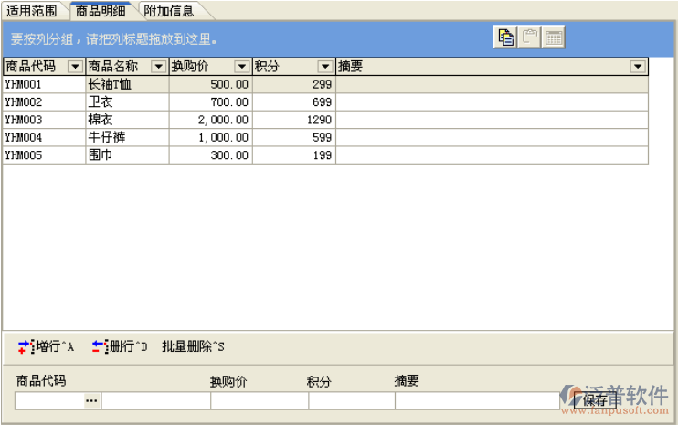Screen dimensions: 678x425
Task: Select the 牛仔裤 product name cell
Action: pos(126,137)
